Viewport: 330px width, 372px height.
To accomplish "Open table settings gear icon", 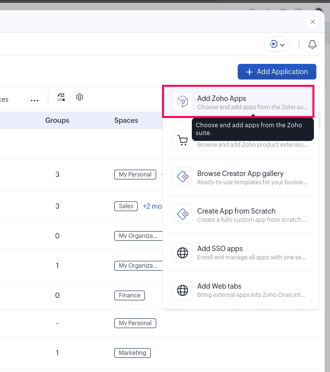I will click(x=80, y=97).
